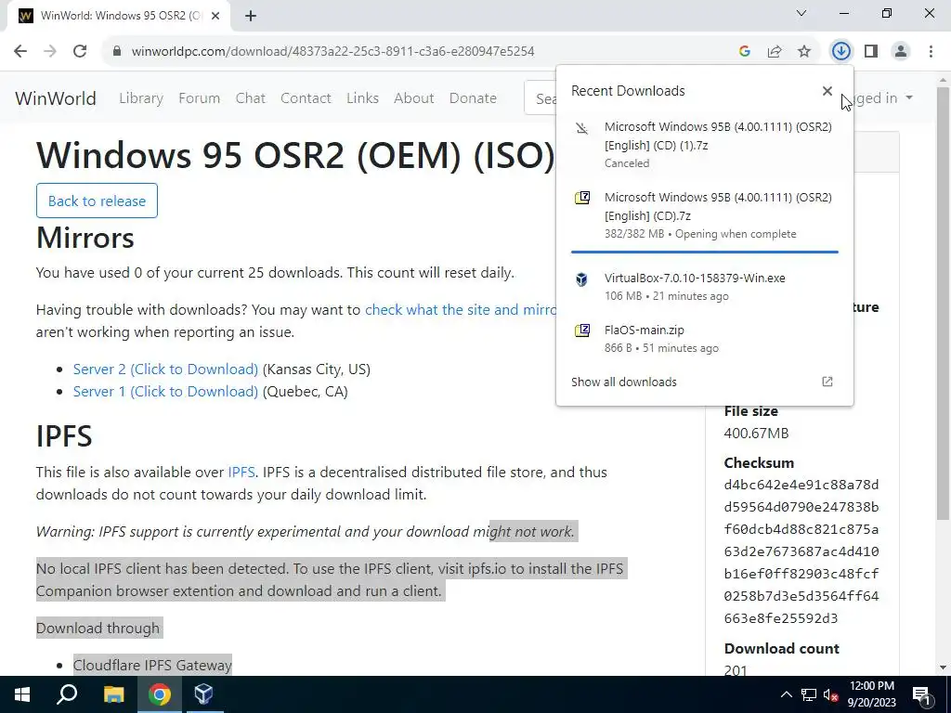This screenshot has height=713, width=951.
Task: Click the VirtualBox installer file icon
Action: click(581, 279)
